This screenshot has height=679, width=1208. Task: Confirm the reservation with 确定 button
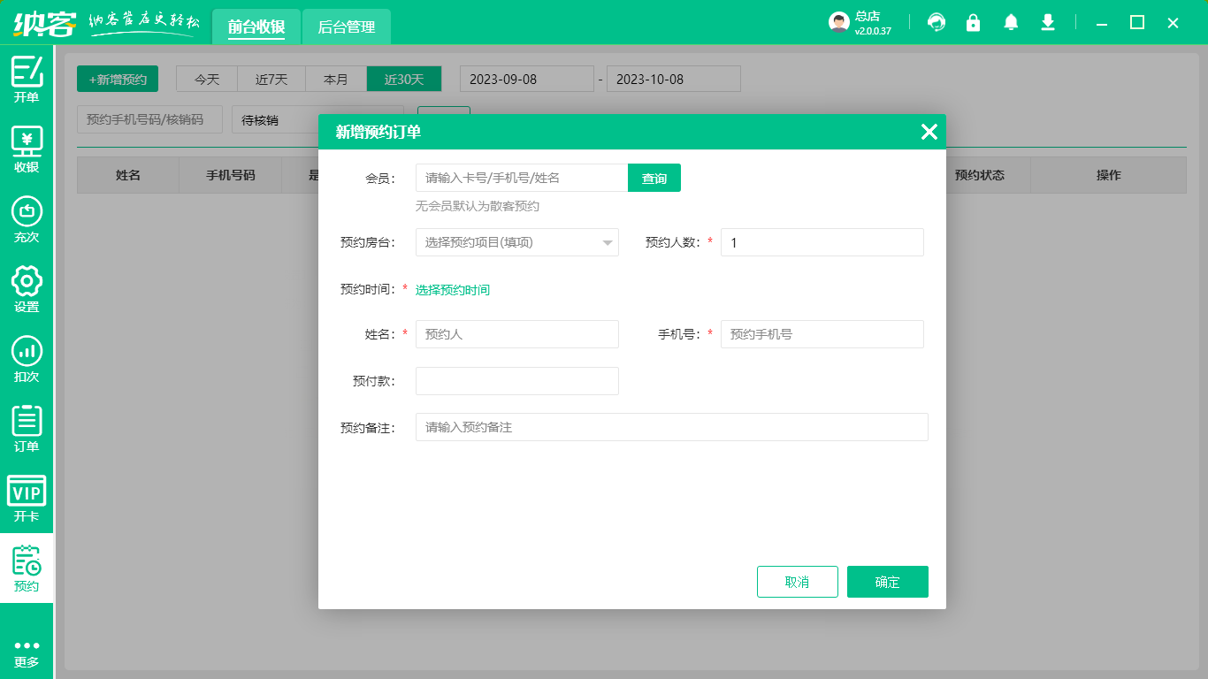pos(887,581)
